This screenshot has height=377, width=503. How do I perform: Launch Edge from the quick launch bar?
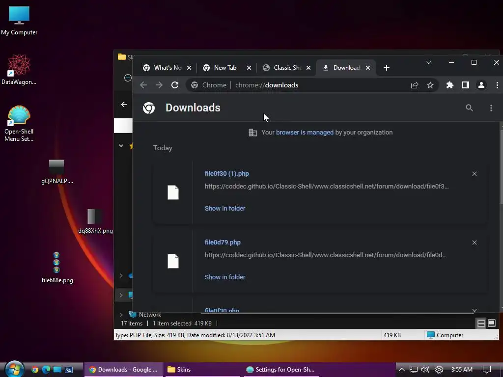coord(46,370)
